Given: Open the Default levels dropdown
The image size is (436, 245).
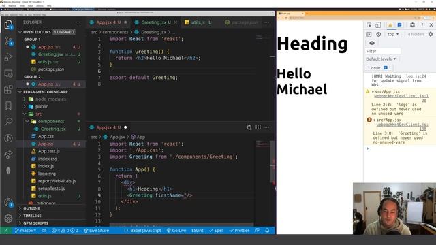Looking at the screenshot, I should (381, 59).
